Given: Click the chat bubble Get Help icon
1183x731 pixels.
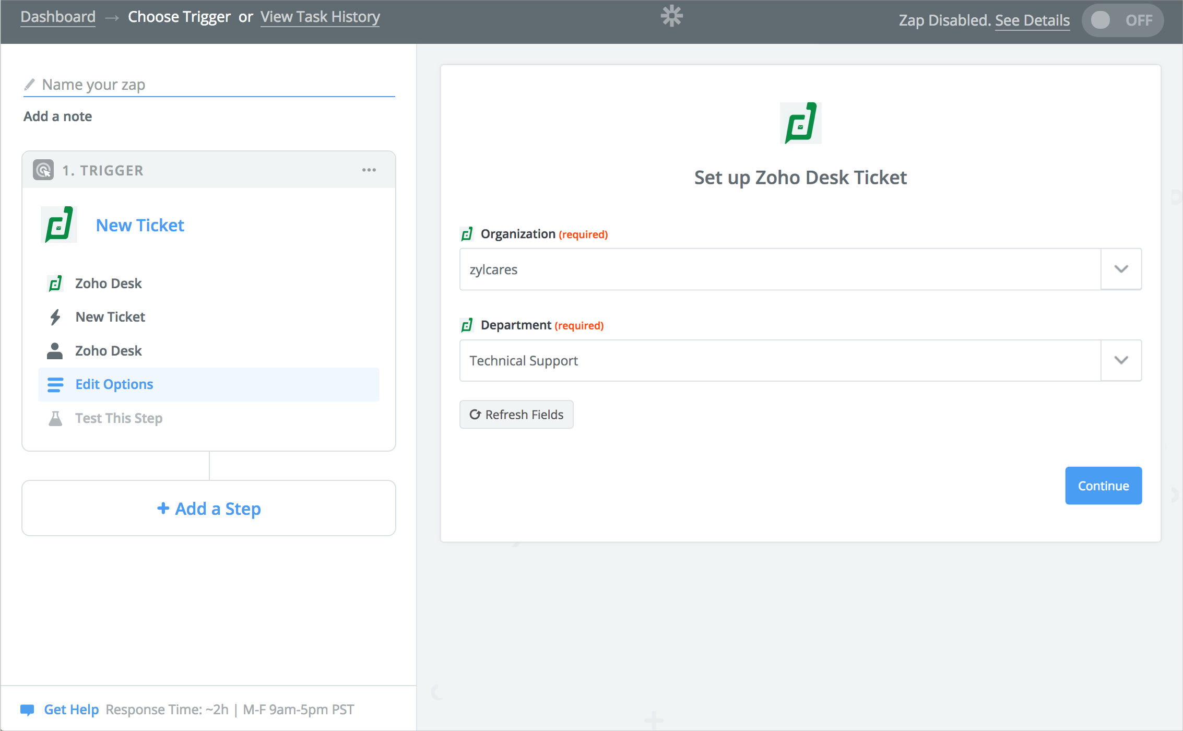Looking at the screenshot, I should 27,710.
